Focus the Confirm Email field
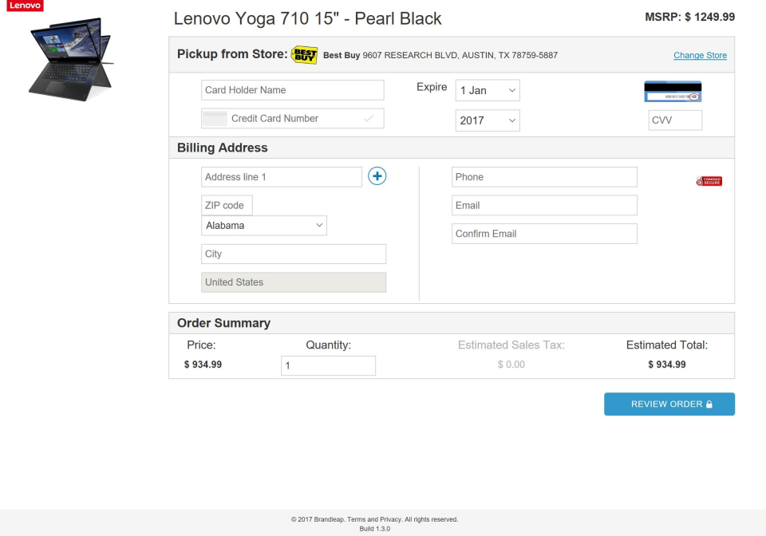Image resolution: width=766 pixels, height=536 pixels. (544, 234)
